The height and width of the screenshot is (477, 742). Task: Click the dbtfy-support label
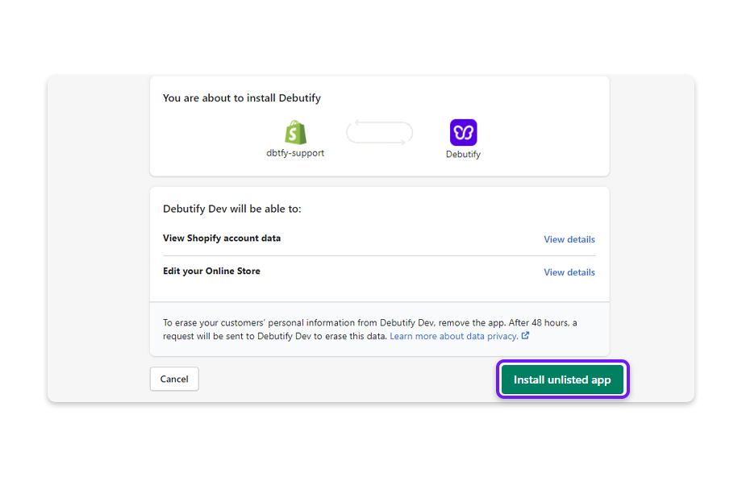[x=295, y=151]
